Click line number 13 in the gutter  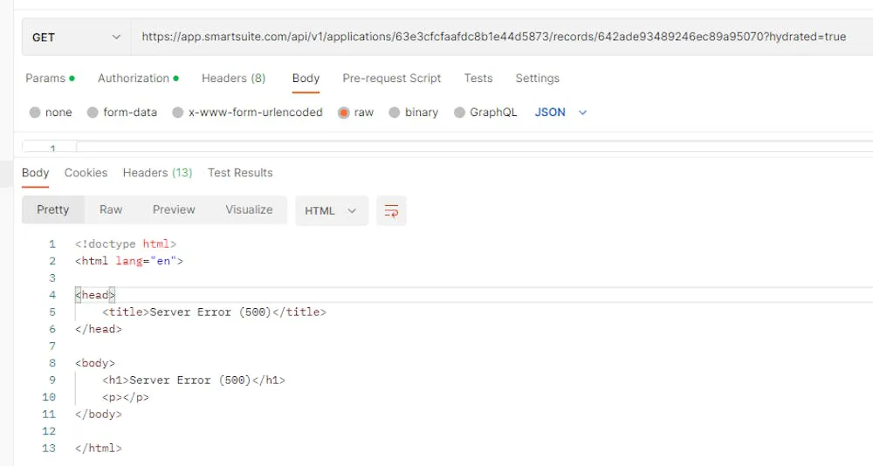click(49, 449)
